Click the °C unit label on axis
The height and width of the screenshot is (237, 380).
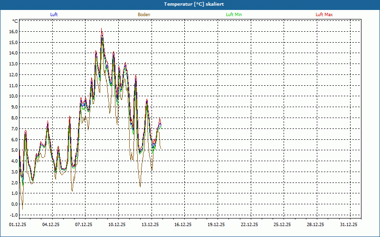15,21
